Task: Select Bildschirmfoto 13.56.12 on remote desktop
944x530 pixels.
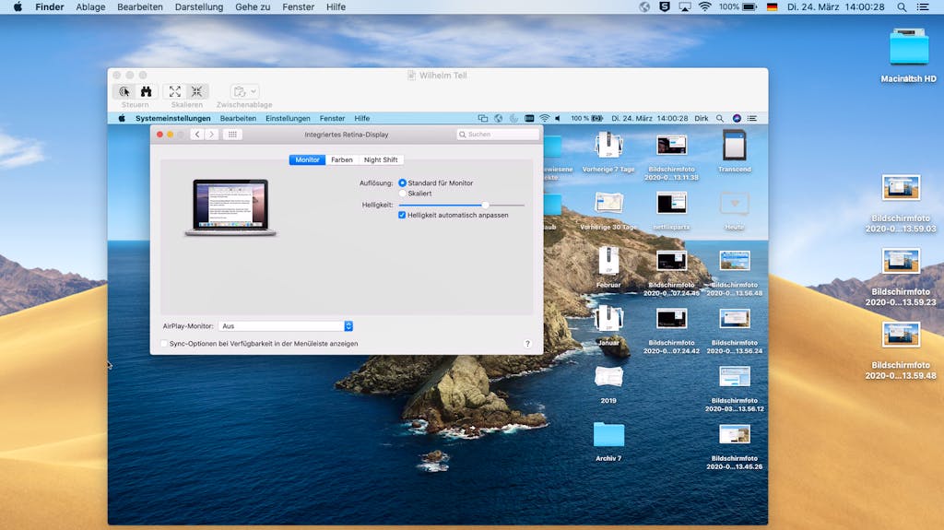Action: coord(735,377)
